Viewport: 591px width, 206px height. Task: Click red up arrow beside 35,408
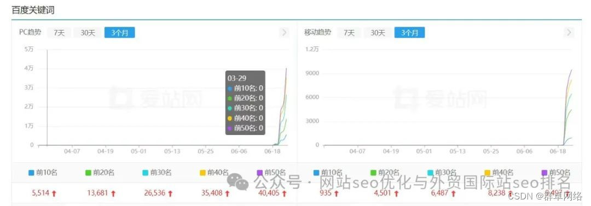coord(227,193)
